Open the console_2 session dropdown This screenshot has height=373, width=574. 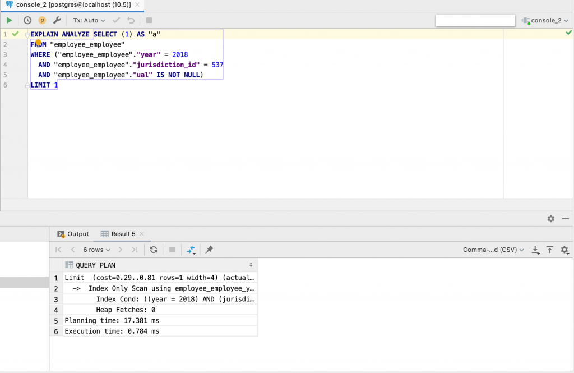545,21
